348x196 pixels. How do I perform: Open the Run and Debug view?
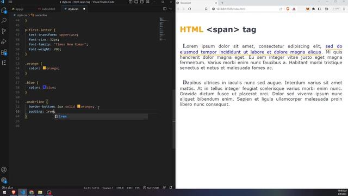[x=4, y=41]
